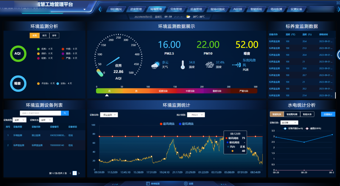This screenshot has width=340, height=186.
Task: Click the weather icon in the date bar
Action: [188, 17]
